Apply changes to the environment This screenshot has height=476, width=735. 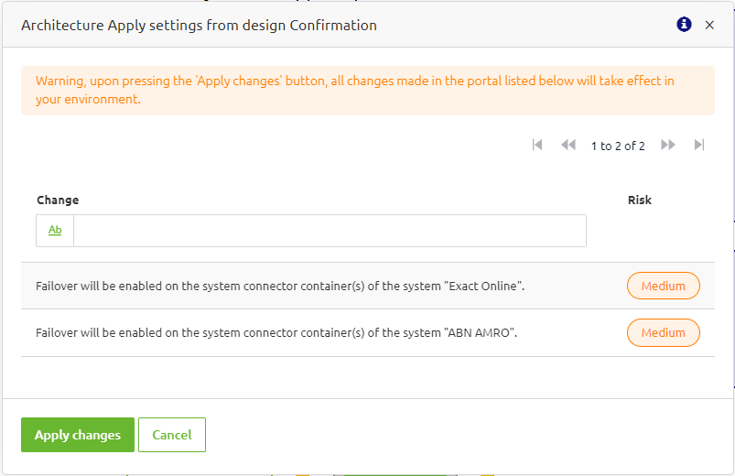[x=78, y=435]
